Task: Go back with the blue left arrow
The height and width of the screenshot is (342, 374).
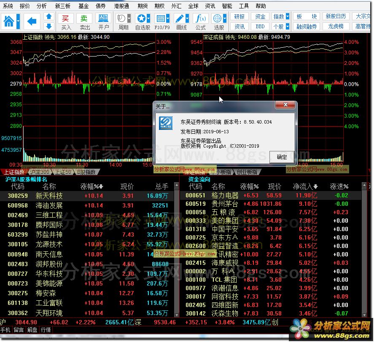Action: (x=32, y=21)
